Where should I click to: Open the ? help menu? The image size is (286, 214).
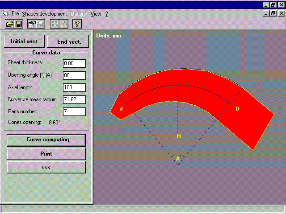[107, 14]
